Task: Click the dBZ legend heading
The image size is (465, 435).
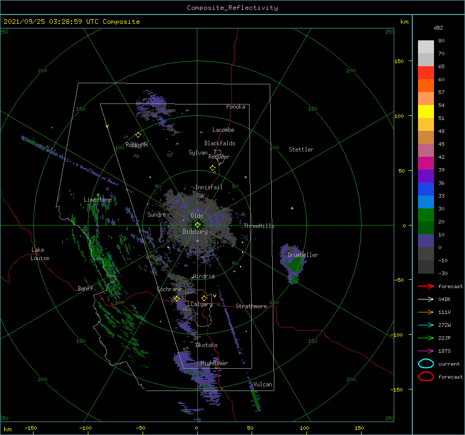Action: point(438,27)
